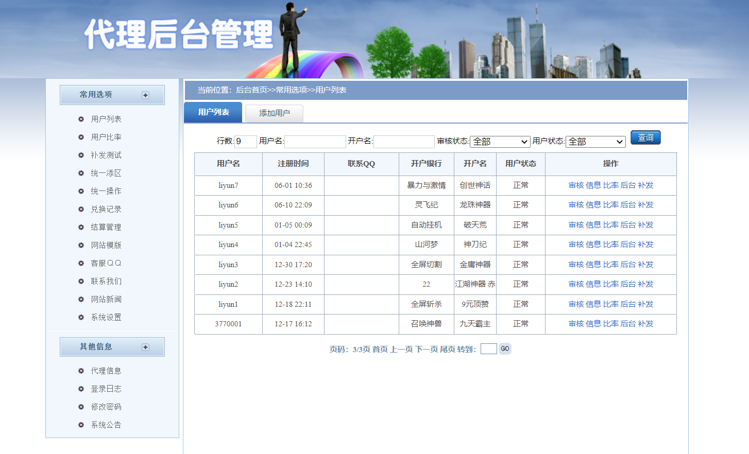The height and width of the screenshot is (454, 749).
Task: Focus the 开户名 search field
Action: 404,142
